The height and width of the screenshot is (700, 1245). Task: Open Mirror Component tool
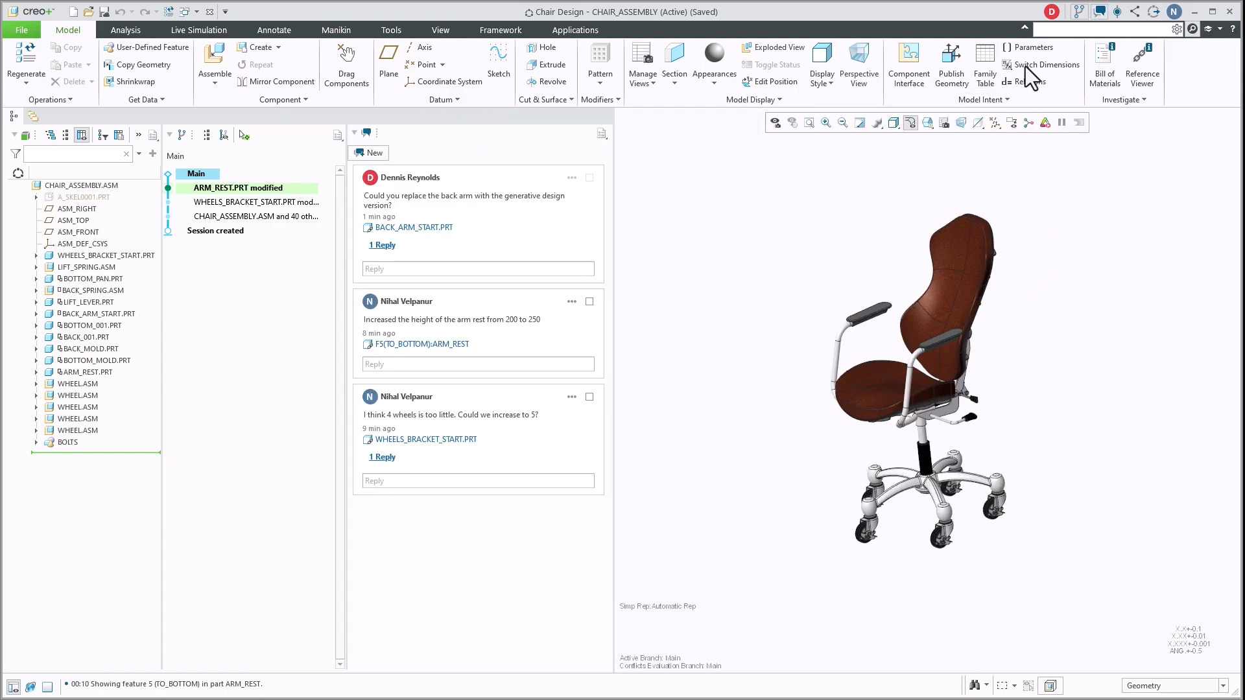click(276, 82)
